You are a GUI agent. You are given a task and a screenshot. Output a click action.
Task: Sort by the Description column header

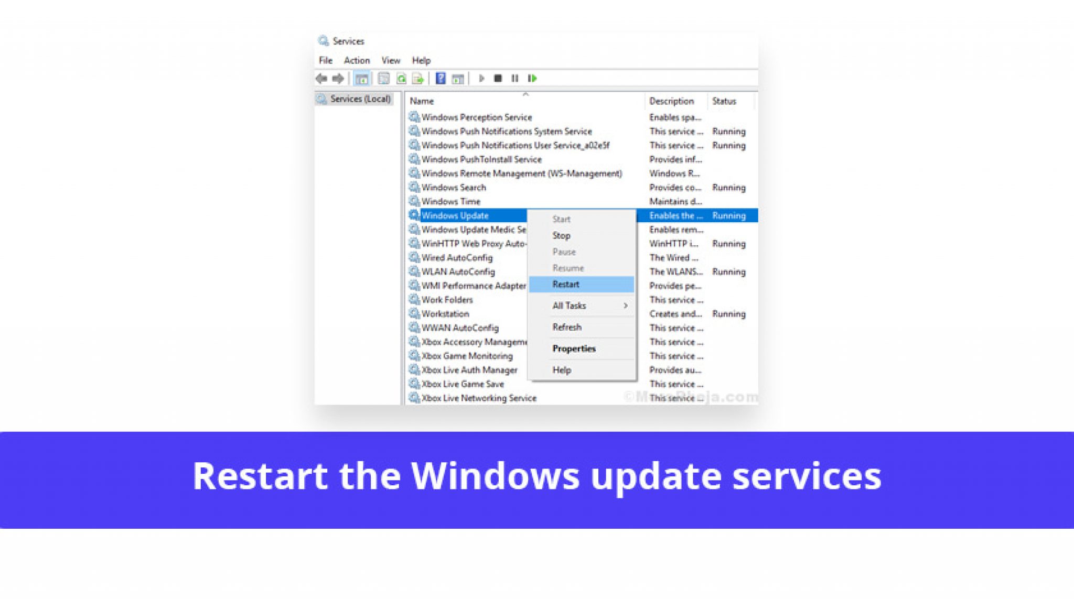[x=673, y=101]
